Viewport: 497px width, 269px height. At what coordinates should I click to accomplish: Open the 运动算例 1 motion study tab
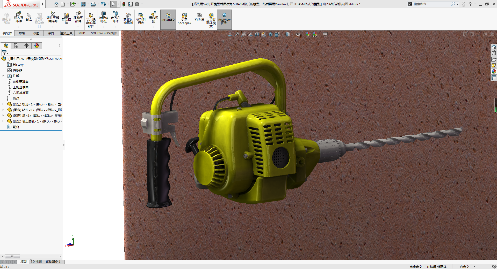coord(53,262)
